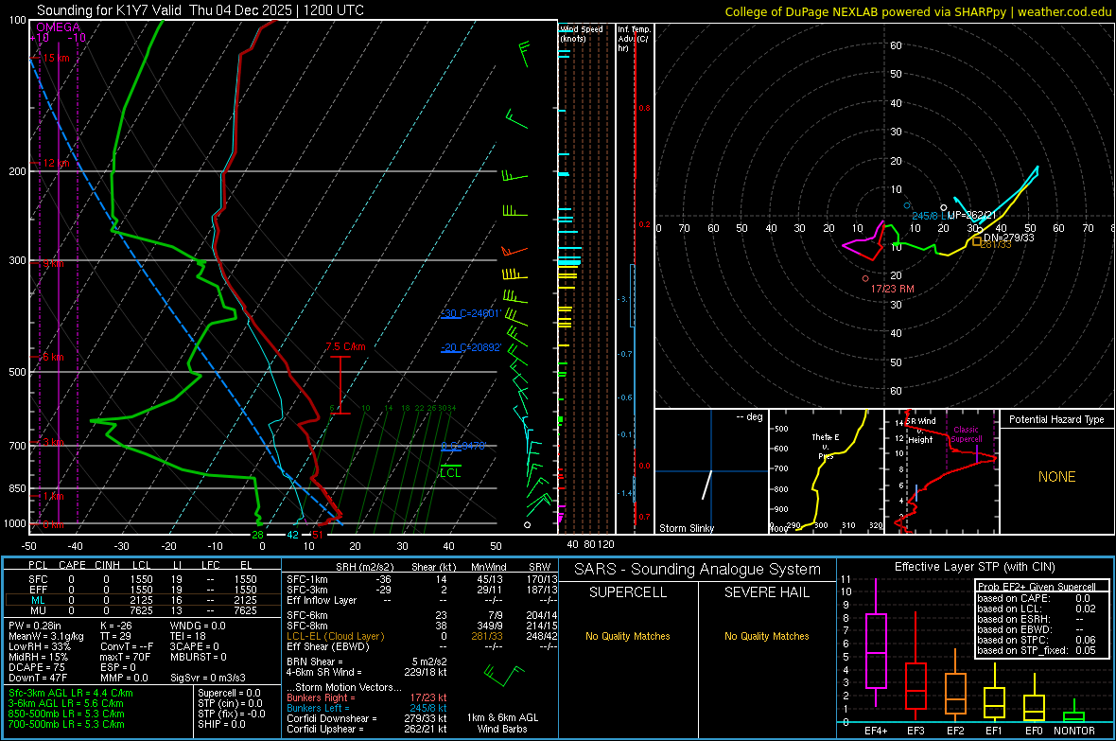This screenshot has width=1116, height=741.
Task: Click the SARS - Sounding Analogue System header
Action: click(698, 570)
